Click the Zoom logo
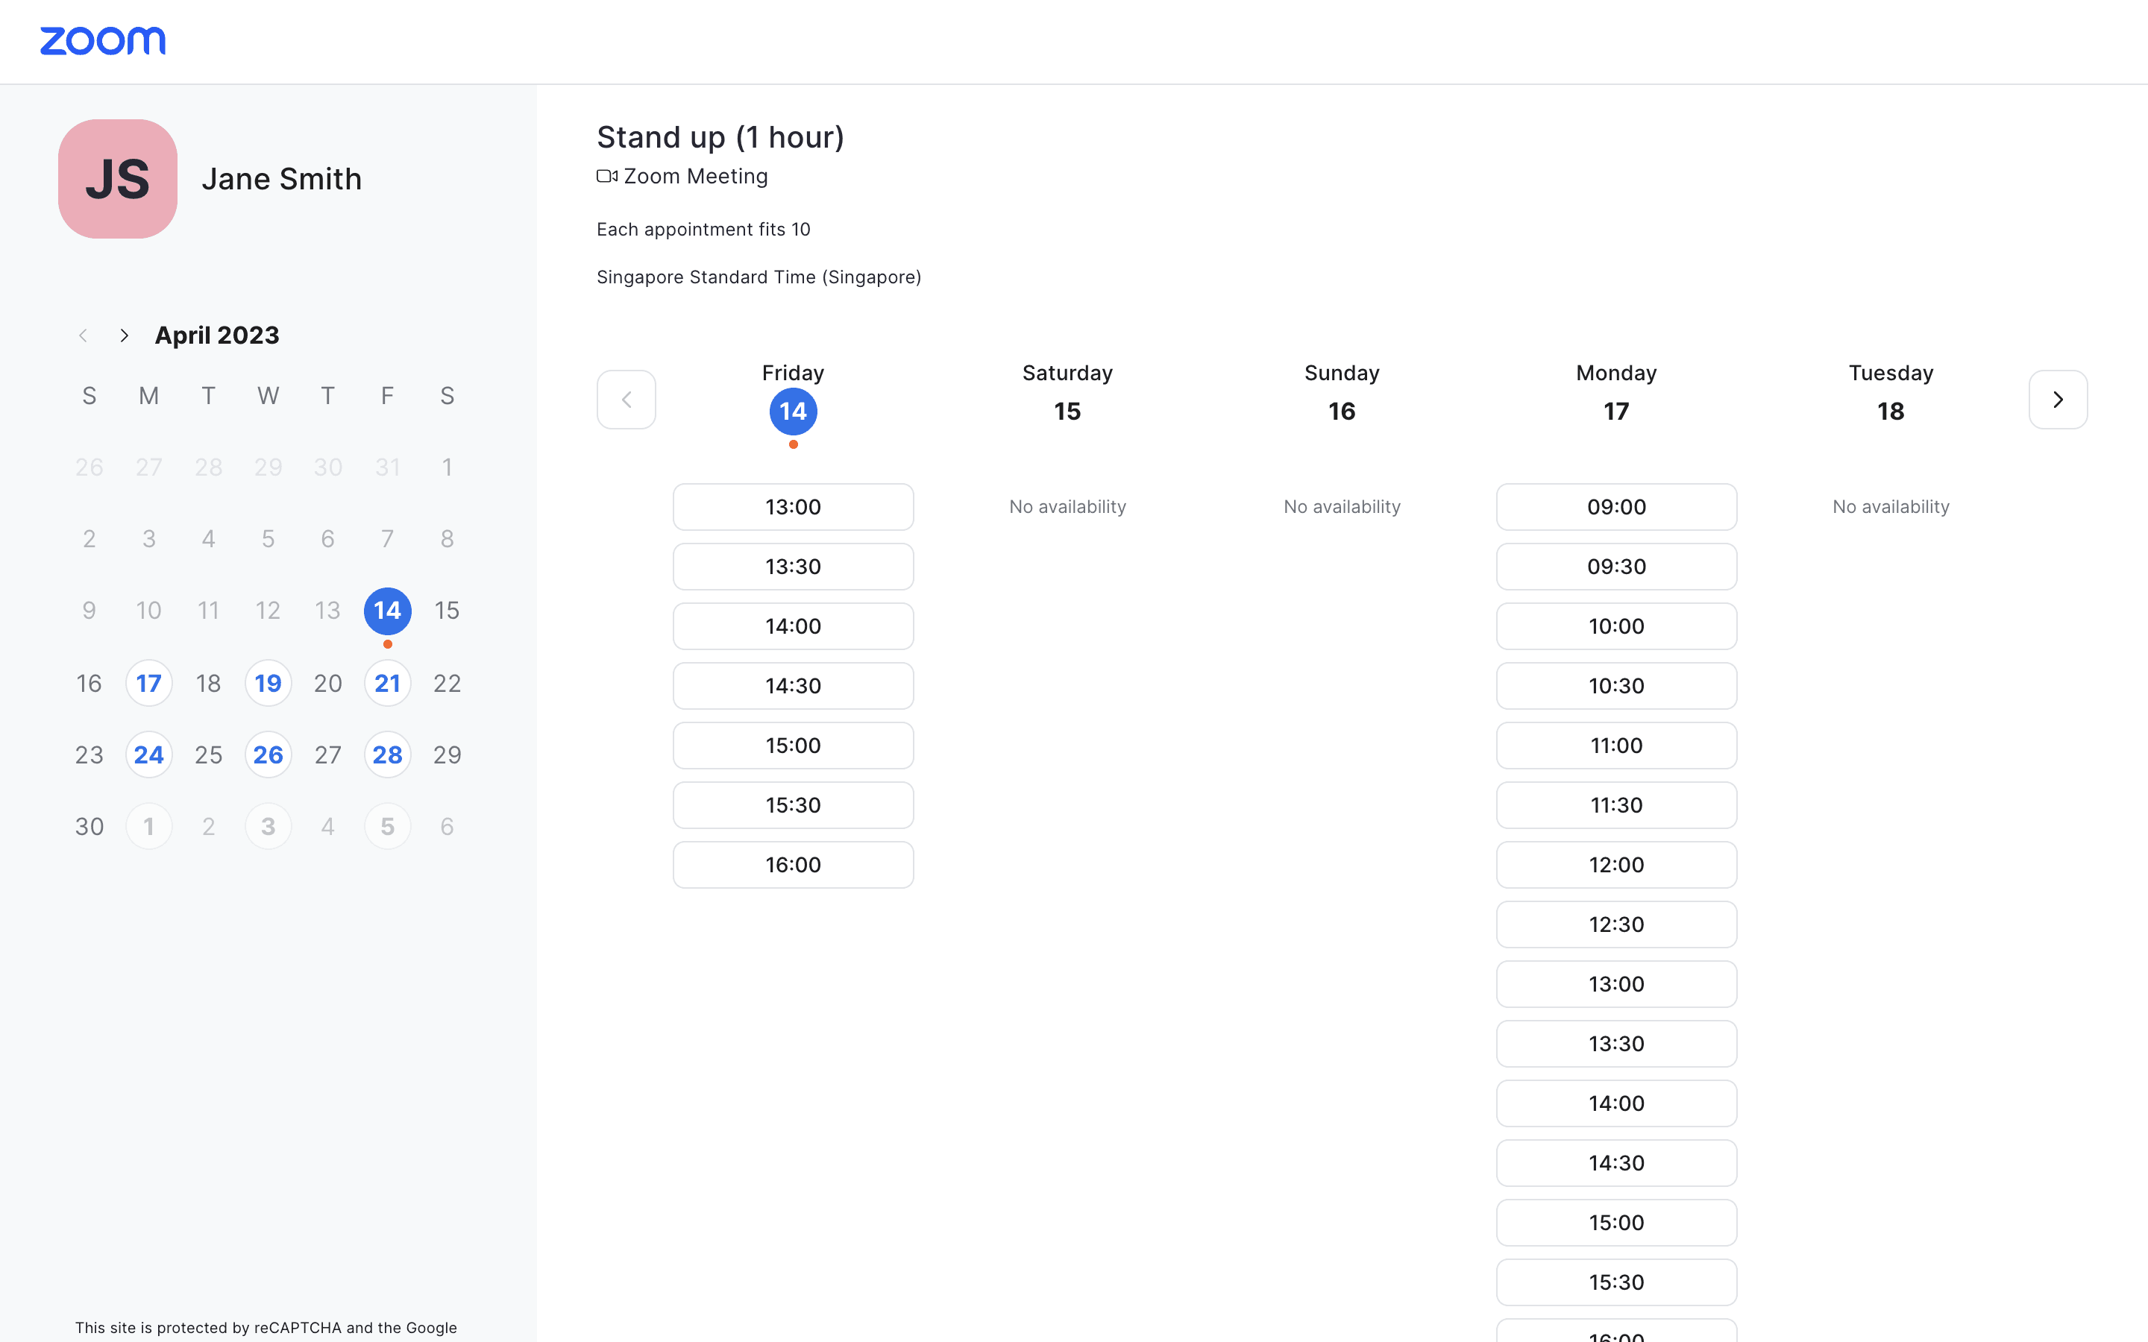 (102, 41)
